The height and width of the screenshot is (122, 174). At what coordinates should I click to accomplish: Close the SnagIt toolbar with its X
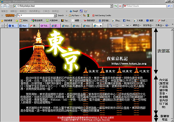pyautogui.click(x=67, y=11)
